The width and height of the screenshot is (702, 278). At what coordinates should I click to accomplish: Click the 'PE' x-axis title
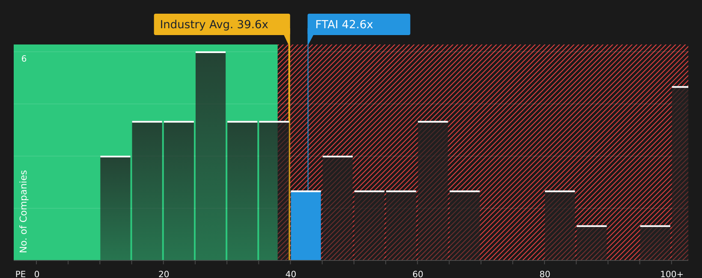pos(21,274)
